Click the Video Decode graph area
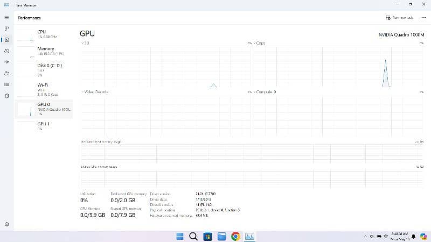 tap(166, 116)
